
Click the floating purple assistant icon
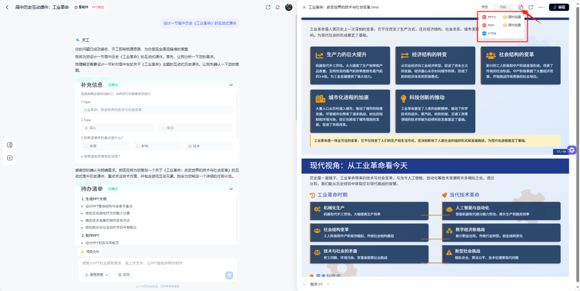(572, 150)
